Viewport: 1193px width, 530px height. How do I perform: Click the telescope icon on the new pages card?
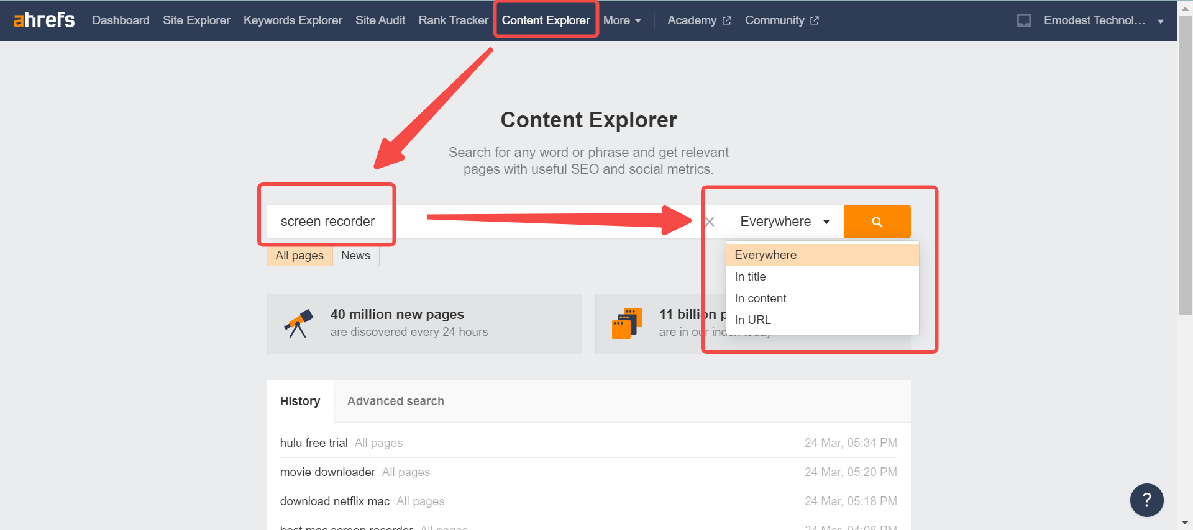pyautogui.click(x=298, y=323)
